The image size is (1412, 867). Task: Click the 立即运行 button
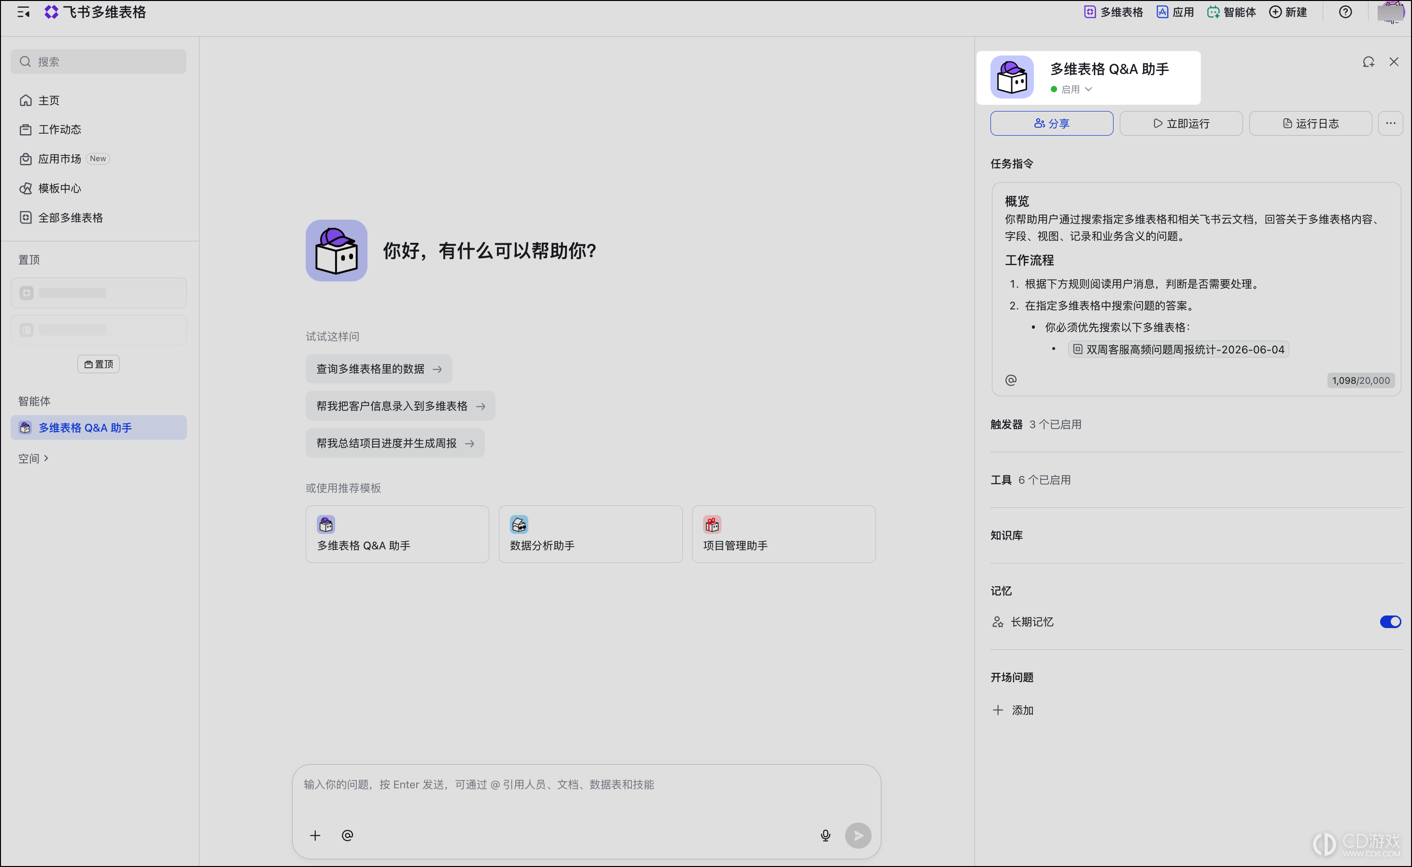(x=1181, y=123)
